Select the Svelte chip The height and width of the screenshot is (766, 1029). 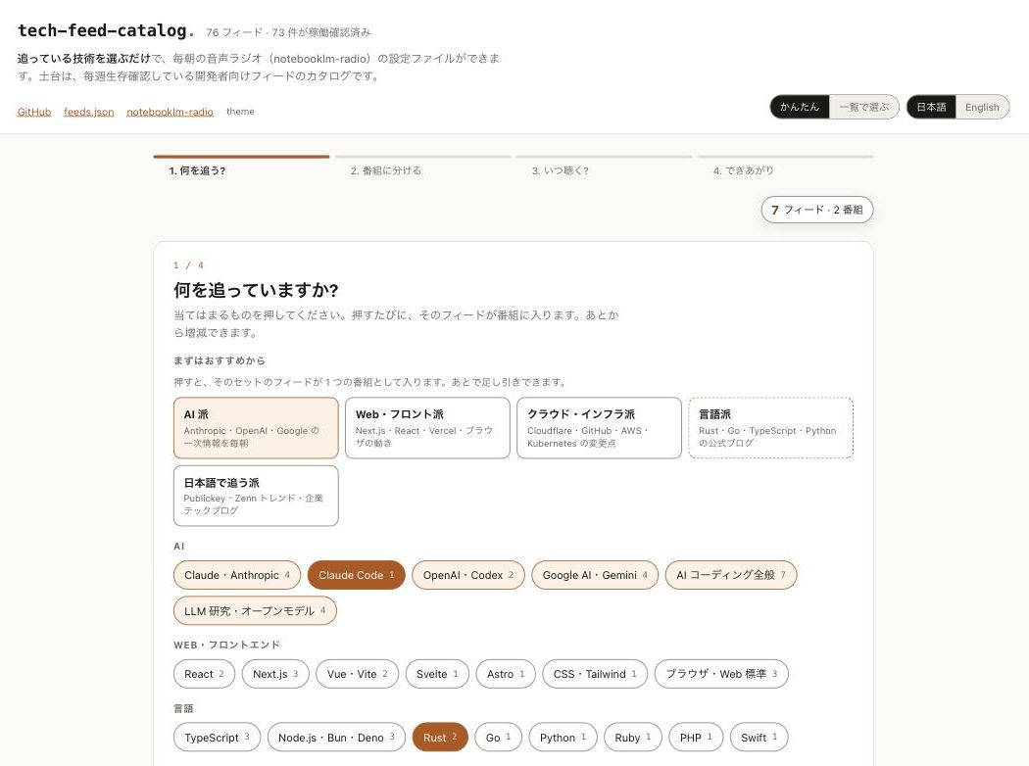pos(437,674)
